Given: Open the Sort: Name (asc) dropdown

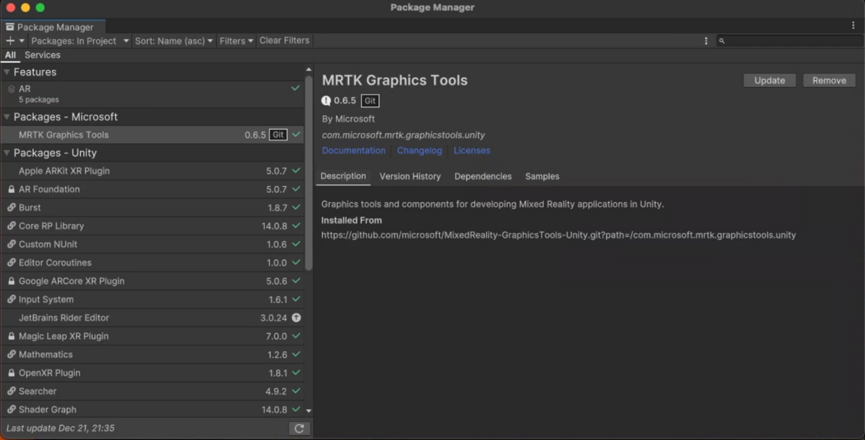Looking at the screenshot, I should [x=174, y=41].
